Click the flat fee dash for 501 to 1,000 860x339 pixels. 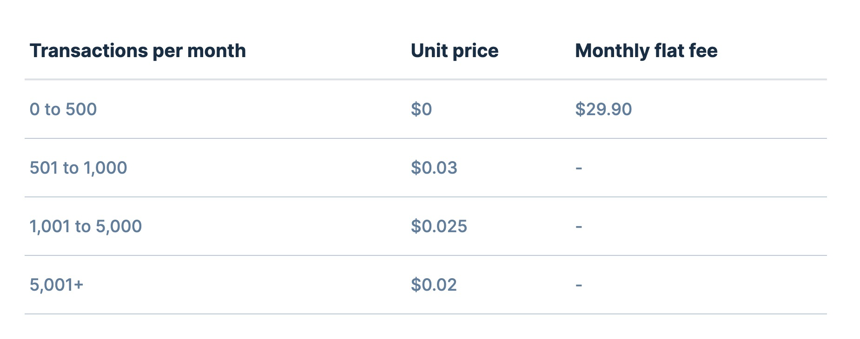(x=579, y=168)
